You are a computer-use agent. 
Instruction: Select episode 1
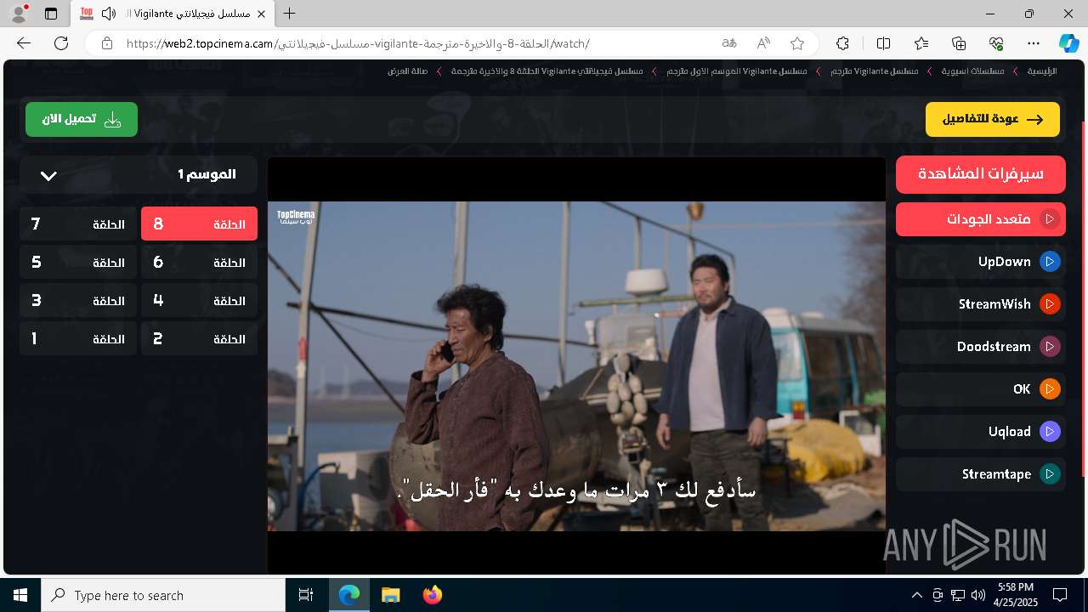point(78,339)
